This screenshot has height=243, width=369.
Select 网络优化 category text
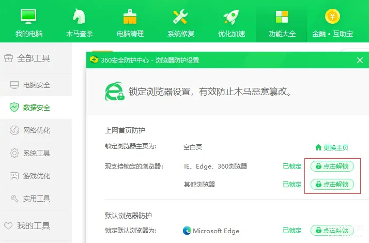(37, 130)
